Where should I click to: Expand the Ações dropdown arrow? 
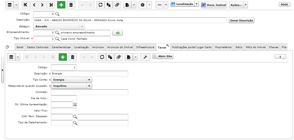point(246,5)
